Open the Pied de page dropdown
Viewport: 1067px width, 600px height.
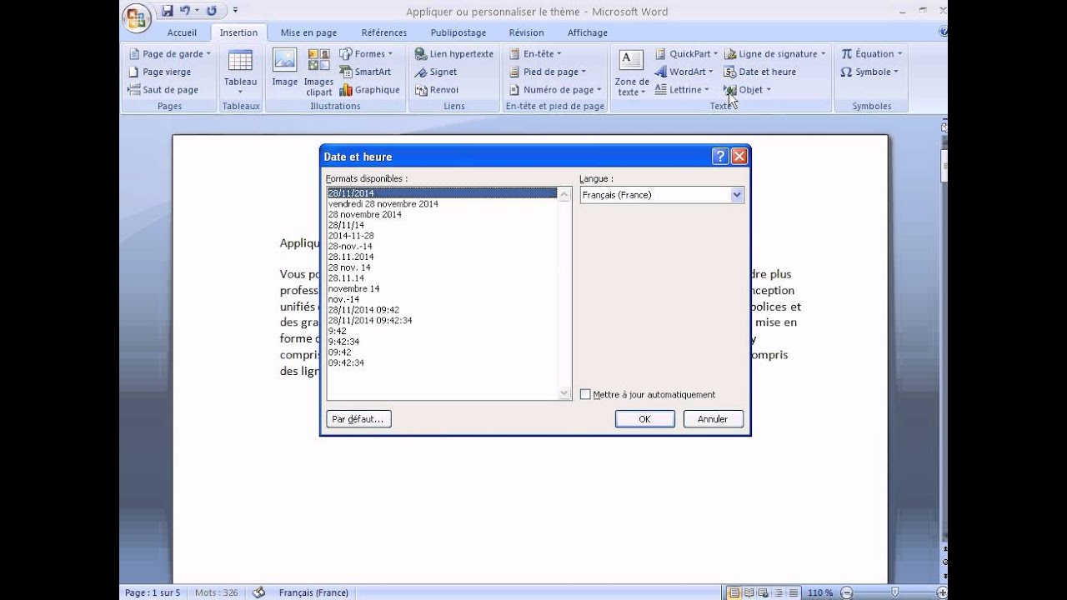coord(547,72)
